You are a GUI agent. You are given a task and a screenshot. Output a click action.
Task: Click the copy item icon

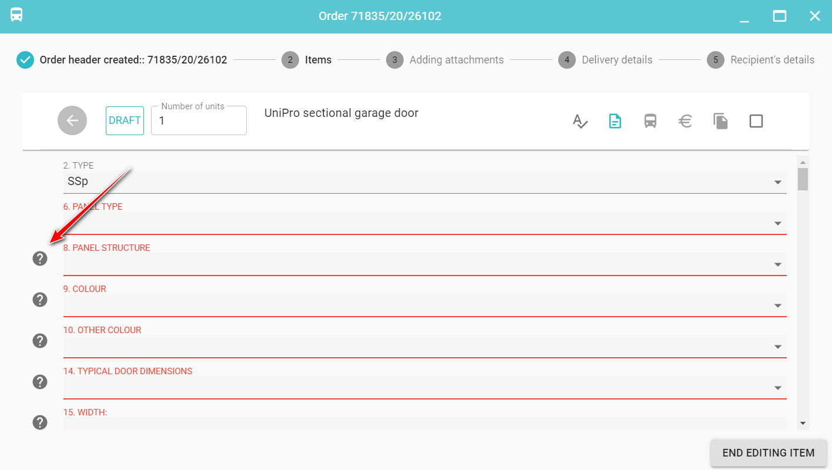[720, 121]
